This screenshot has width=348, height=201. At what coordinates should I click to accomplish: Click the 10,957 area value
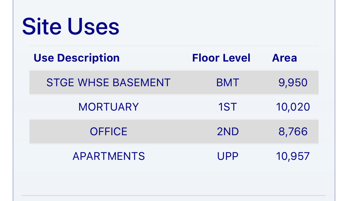point(293,156)
